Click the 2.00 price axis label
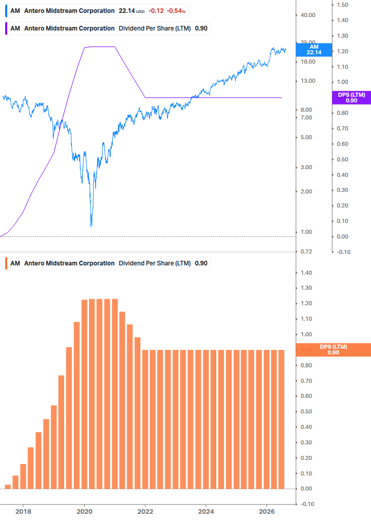The height and width of the screenshot is (520, 371). click(x=306, y=191)
